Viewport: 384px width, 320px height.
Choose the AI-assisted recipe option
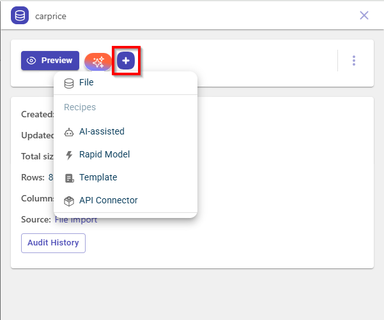(x=102, y=132)
